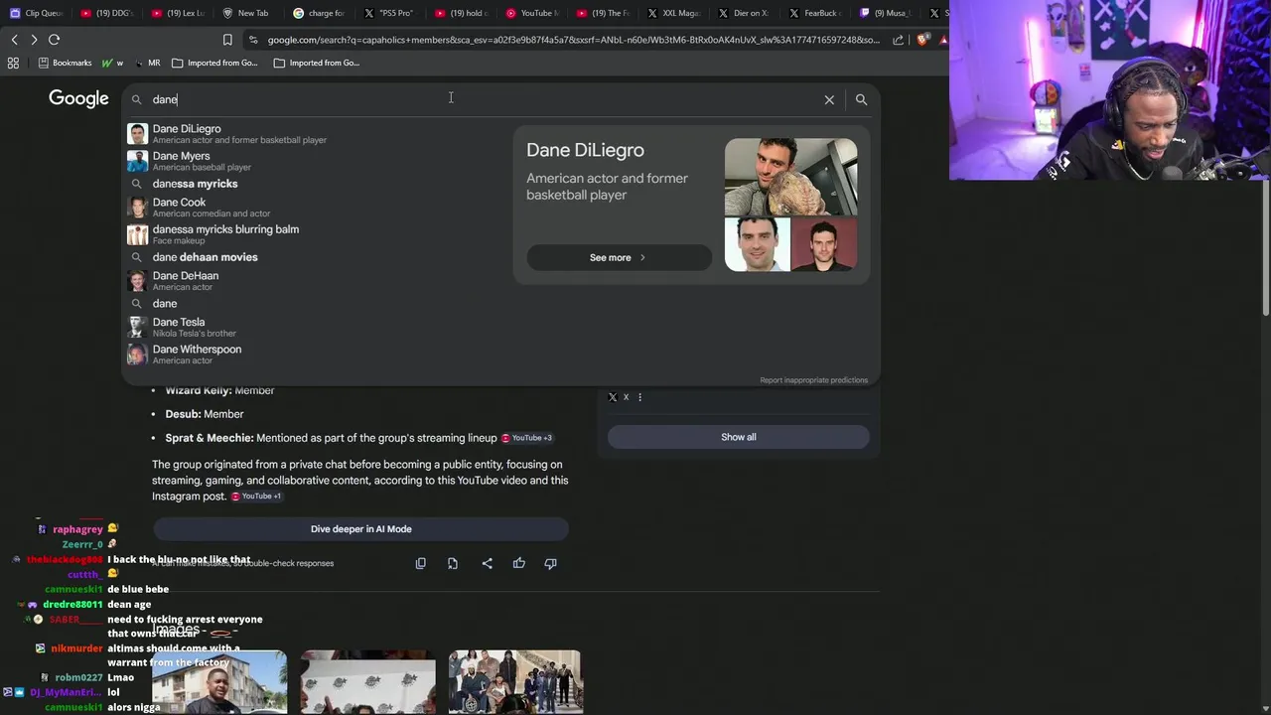Choose the danessa myricks suggestion
The height and width of the screenshot is (715, 1271).
pyautogui.click(x=318, y=184)
